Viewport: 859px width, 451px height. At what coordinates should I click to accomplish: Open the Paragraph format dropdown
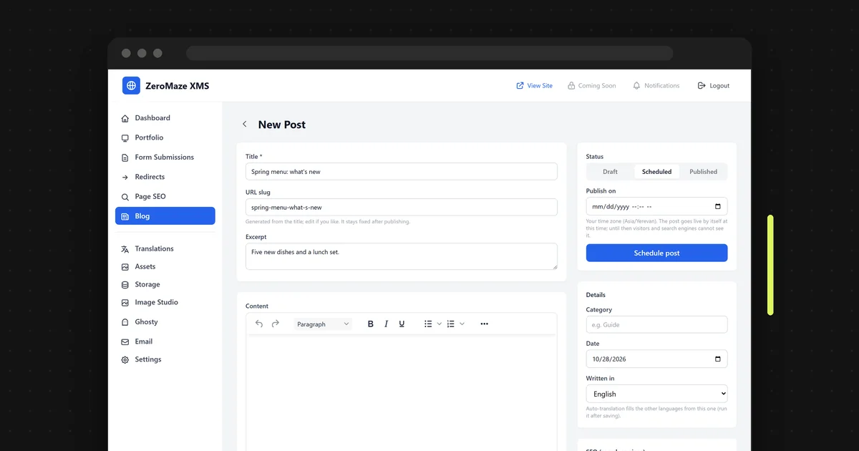tap(323, 324)
